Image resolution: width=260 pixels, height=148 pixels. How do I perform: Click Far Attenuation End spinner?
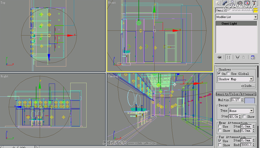point(253,145)
